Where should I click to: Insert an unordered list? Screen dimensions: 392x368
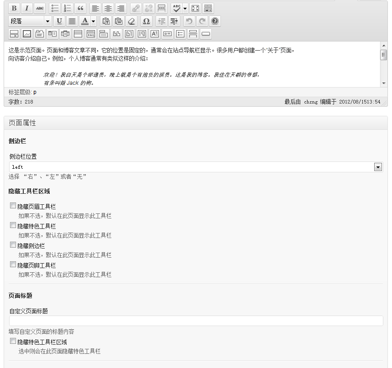pyautogui.click(x=54, y=8)
